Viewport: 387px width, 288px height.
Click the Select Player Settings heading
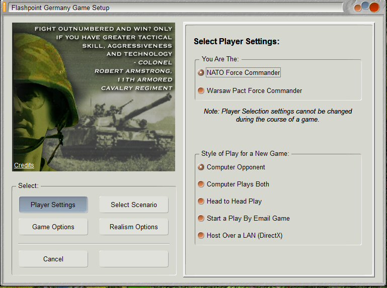pos(237,41)
